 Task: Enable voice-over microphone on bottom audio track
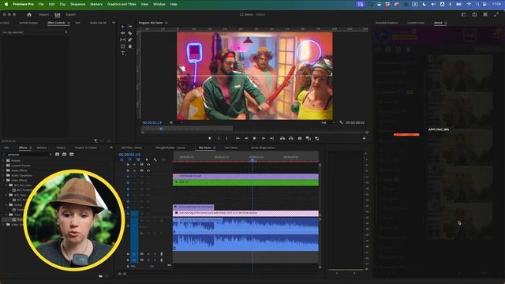161,260
